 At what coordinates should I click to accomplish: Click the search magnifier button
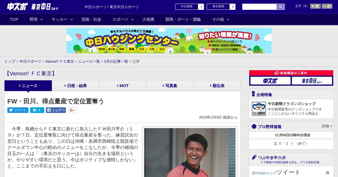[281, 7]
